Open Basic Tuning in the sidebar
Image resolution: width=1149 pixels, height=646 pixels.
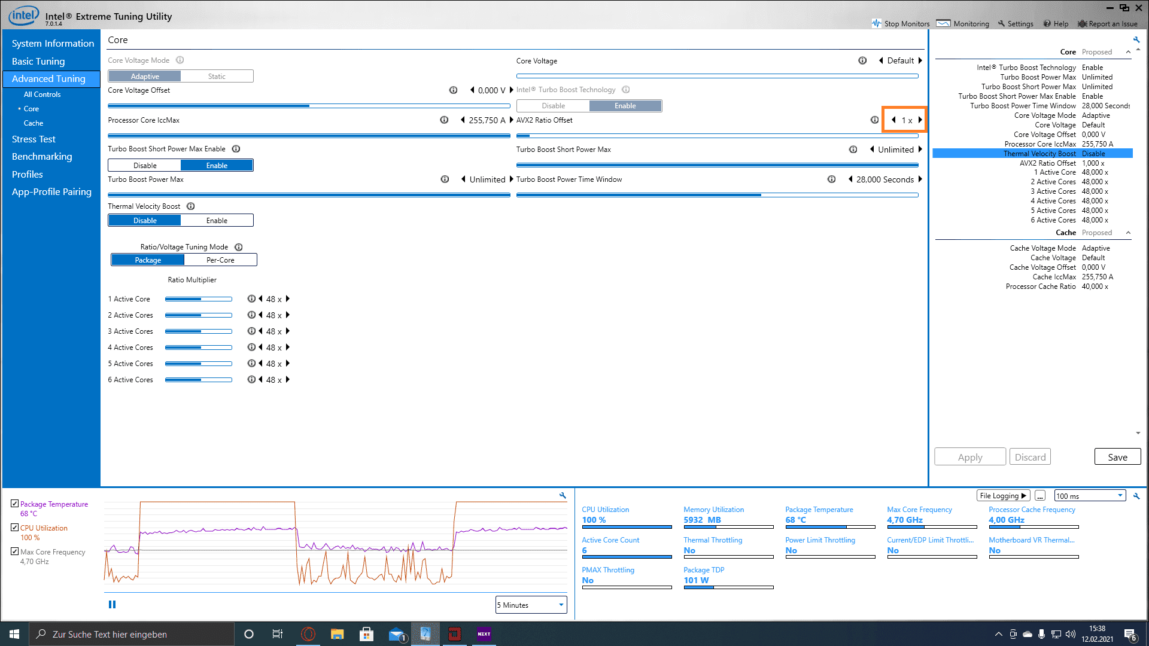pos(38,62)
